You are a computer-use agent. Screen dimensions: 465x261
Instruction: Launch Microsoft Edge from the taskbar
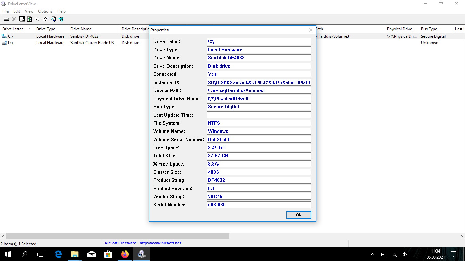click(58, 254)
